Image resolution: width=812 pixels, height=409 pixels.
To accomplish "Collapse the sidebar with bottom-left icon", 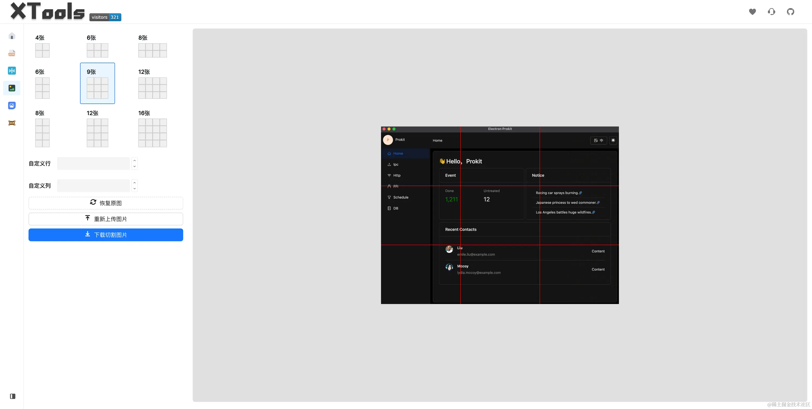I will [x=13, y=396].
